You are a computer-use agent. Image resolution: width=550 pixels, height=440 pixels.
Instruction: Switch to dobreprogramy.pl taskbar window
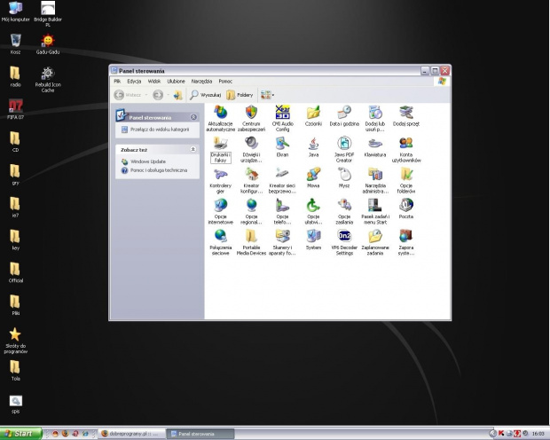(x=130, y=434)
